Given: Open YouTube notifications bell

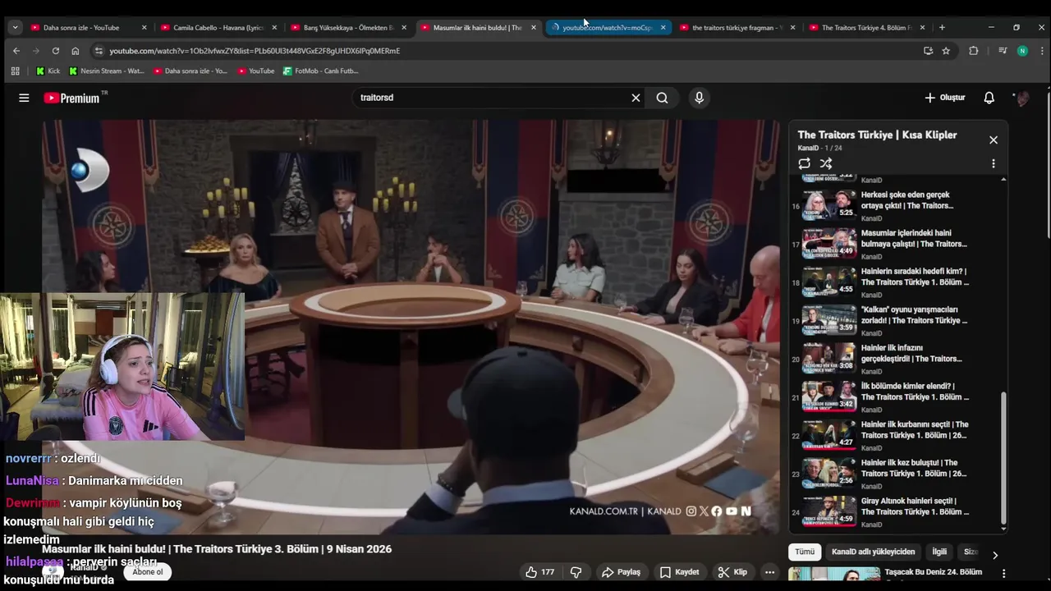Looking at the screenshot, I should [989, 98].
